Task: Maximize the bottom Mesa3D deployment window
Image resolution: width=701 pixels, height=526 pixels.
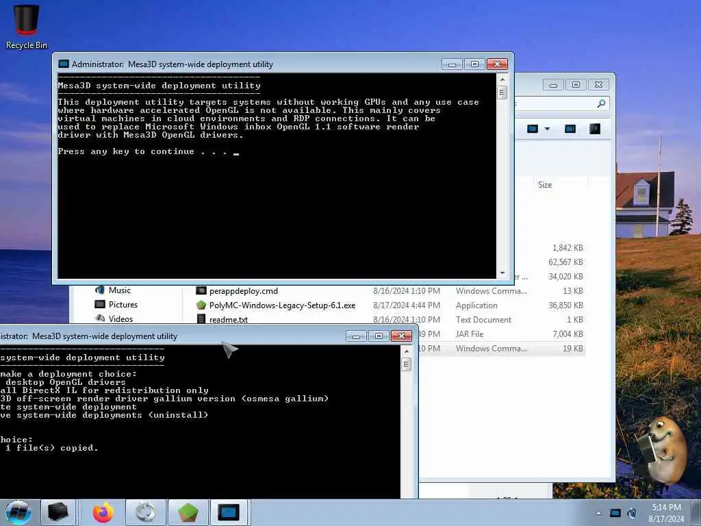Action: click(x=379, y=336)
